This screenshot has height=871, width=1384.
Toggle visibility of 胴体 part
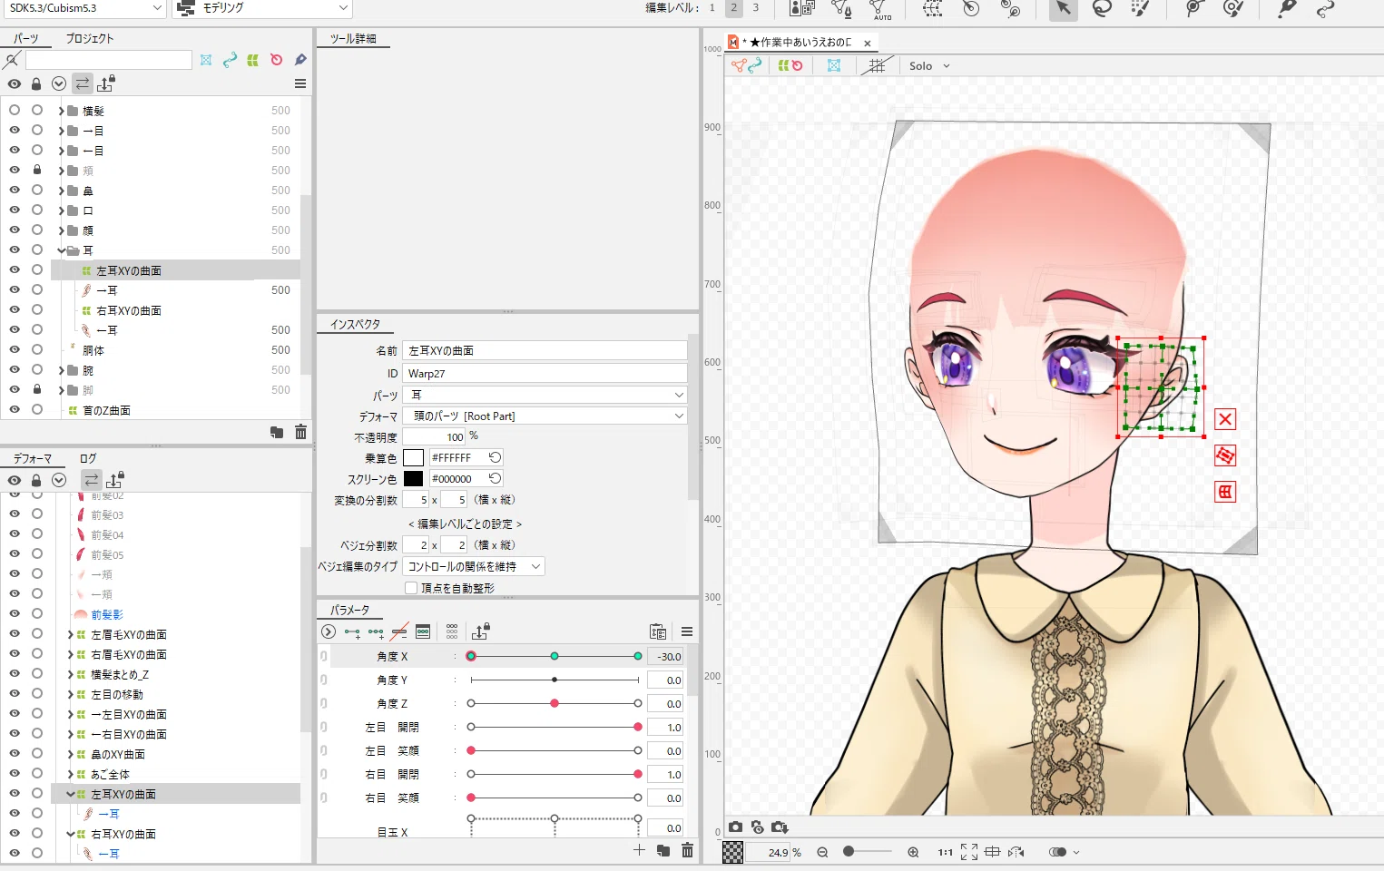(15, 349)
